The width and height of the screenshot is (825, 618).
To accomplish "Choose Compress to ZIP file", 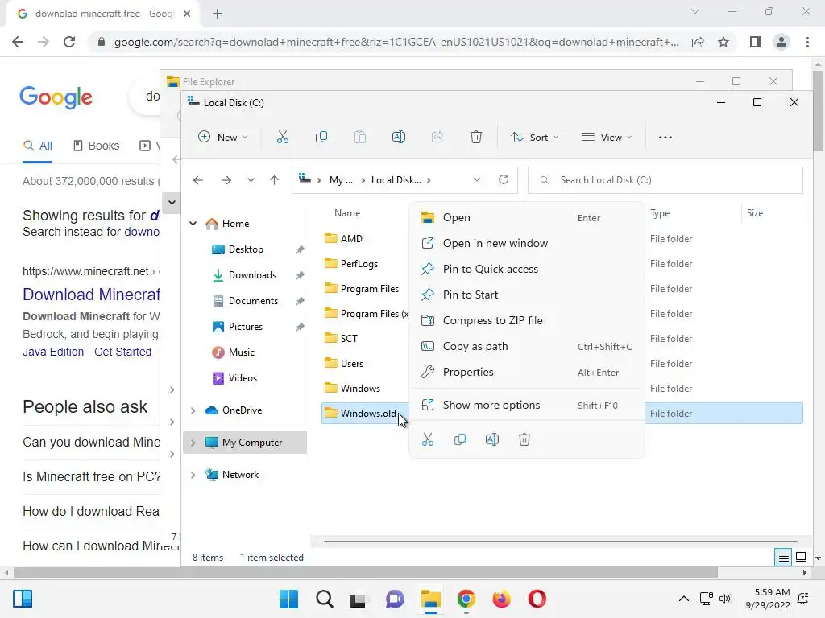I will [527, 320].
